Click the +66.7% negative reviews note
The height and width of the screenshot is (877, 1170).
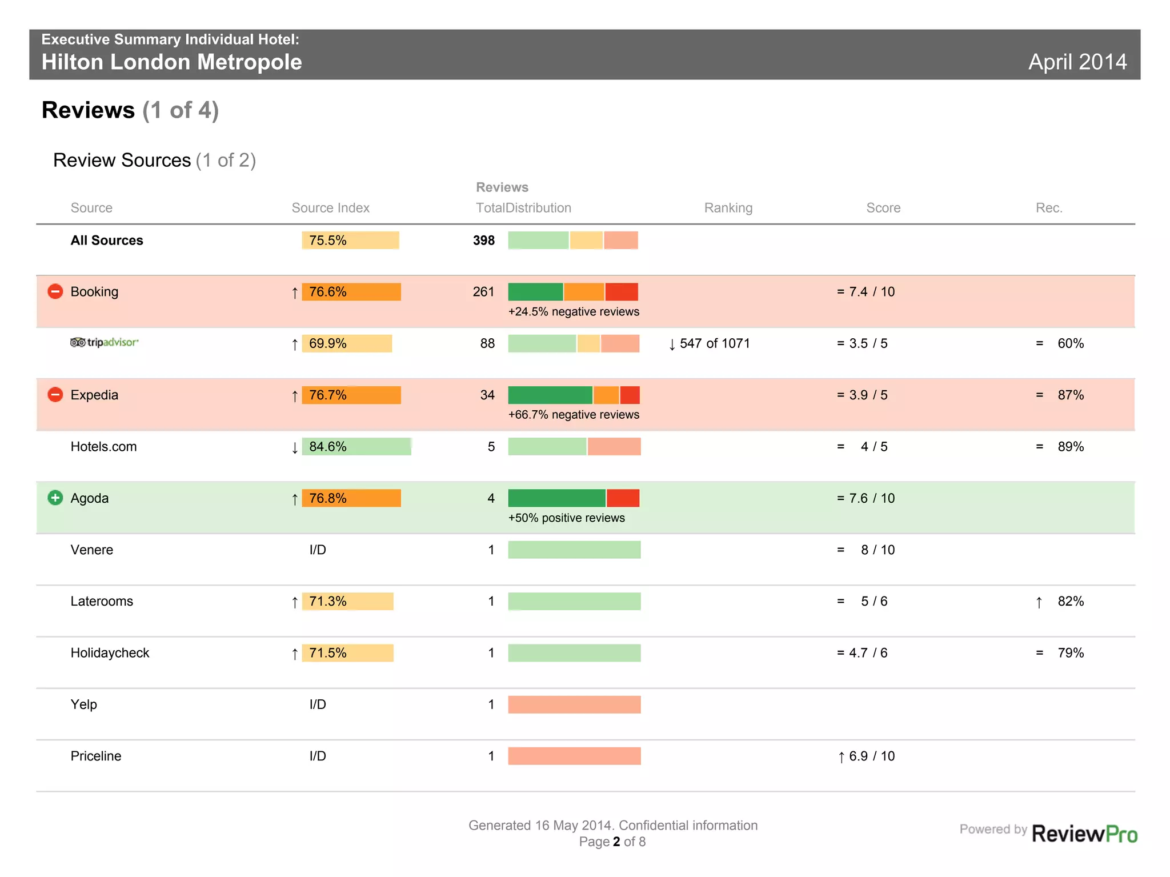[x=574, y=415]
